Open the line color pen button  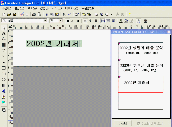[x=131, y=21]
